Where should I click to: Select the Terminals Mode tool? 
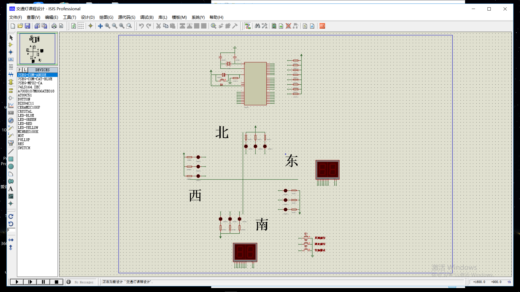click(x=11, y=91)
